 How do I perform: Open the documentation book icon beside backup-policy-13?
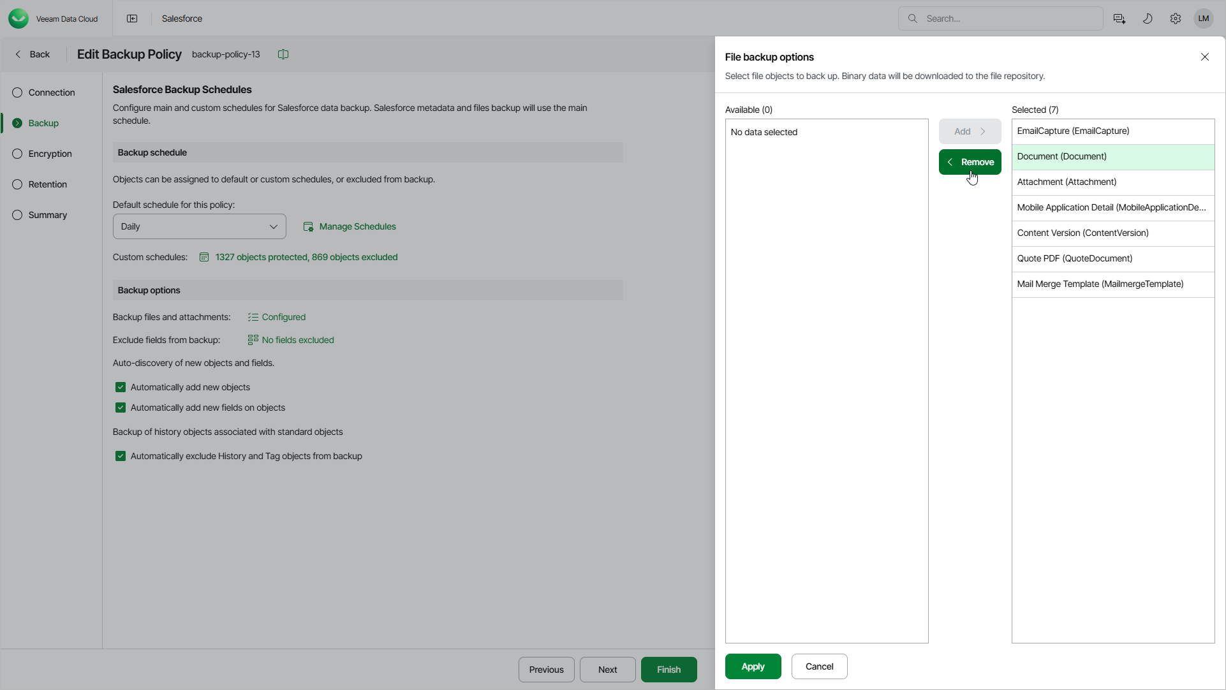point(283,54)
